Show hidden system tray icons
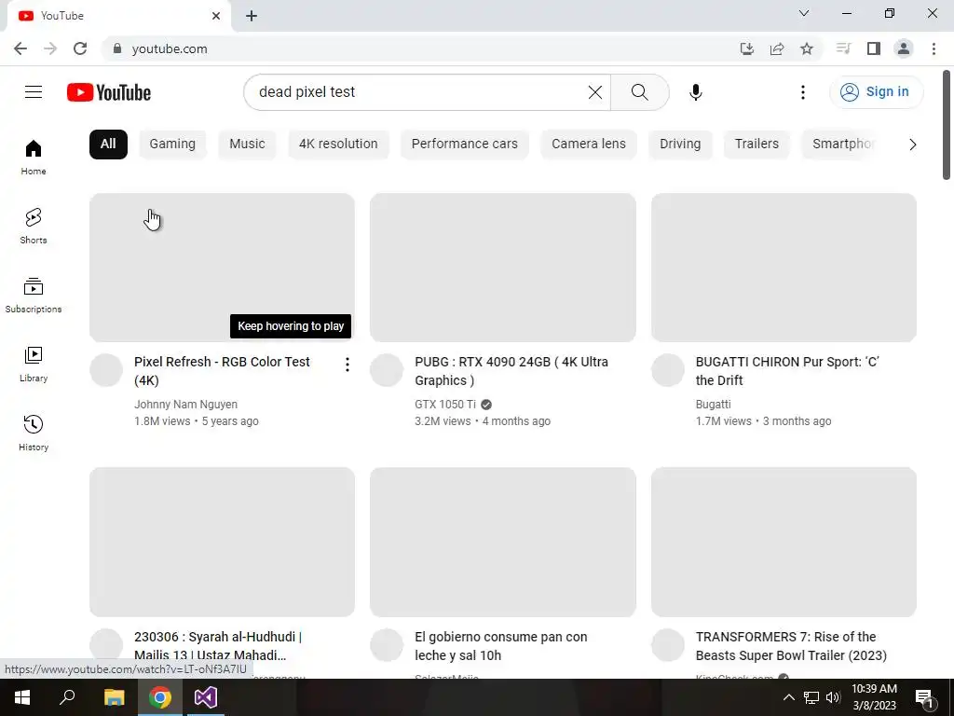 [x=788, y=697]
